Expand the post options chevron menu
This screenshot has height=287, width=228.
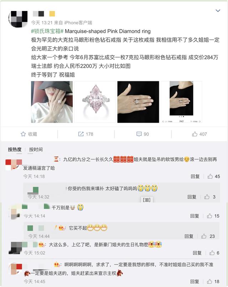[x=218, y=11]
